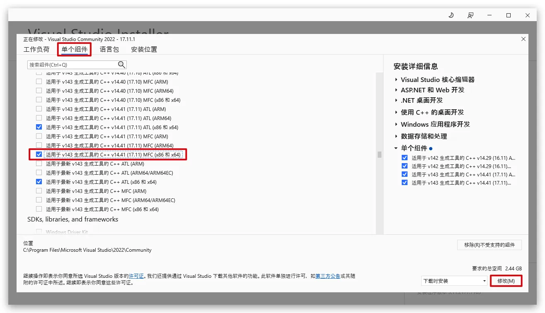Enable v14.40 (17.10) MFC (ARM64) checkbox

pos(39,91)
